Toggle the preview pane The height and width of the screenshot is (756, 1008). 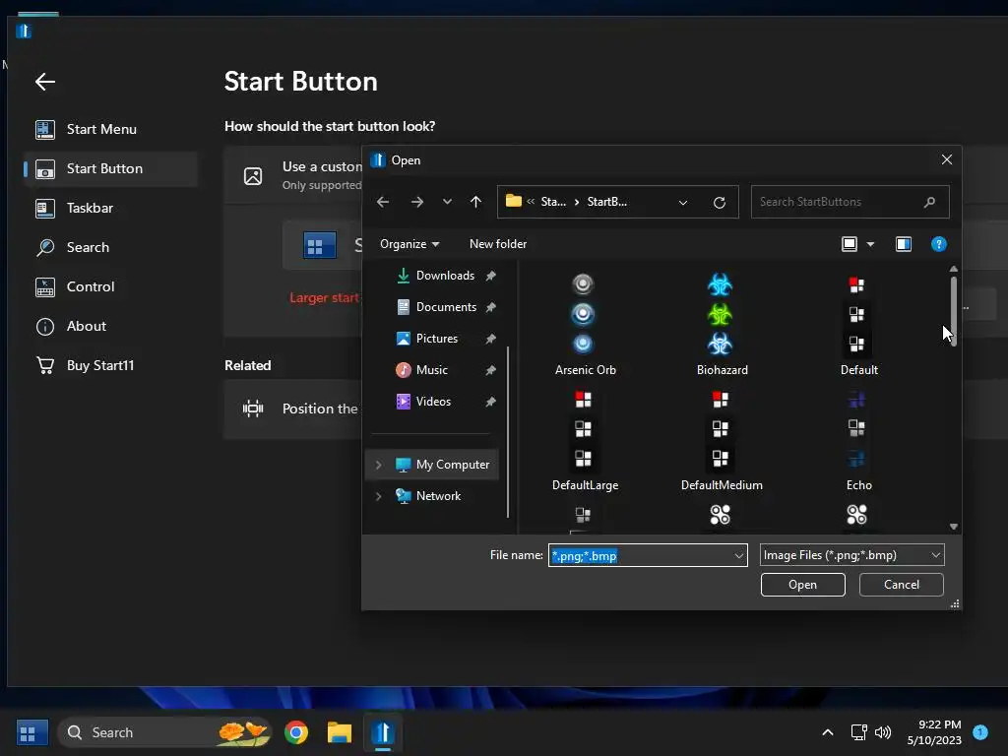tap(904, 244)
